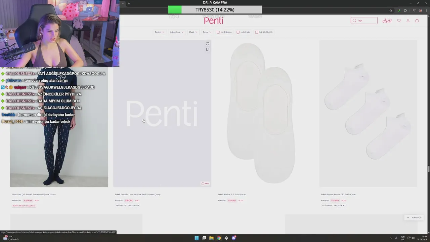Open the Penti club link

pos(387,21)
